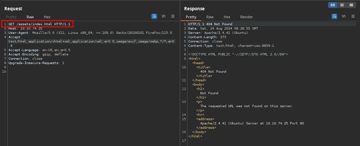The image size is (360, 146).
Task: Switch to the Pretty tab in Request panel
Action: (11, 17)
